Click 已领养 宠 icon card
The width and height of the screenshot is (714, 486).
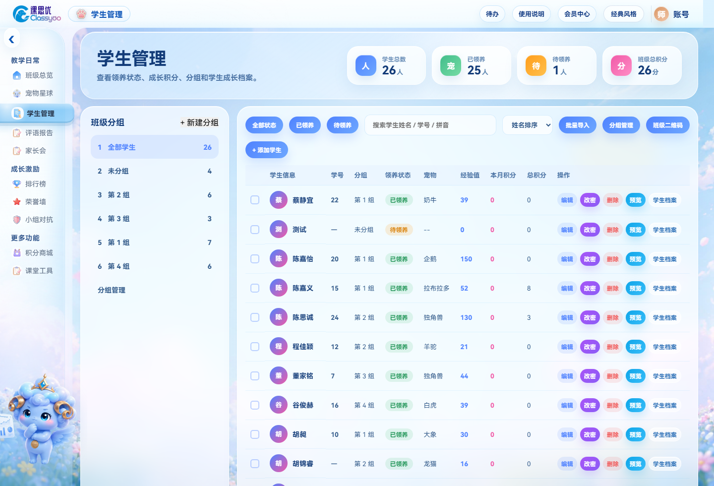[x=451, y=65]
